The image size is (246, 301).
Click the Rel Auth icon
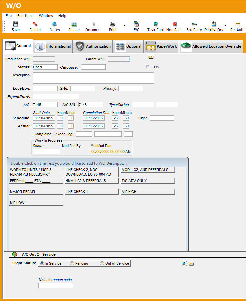point(237,24)
